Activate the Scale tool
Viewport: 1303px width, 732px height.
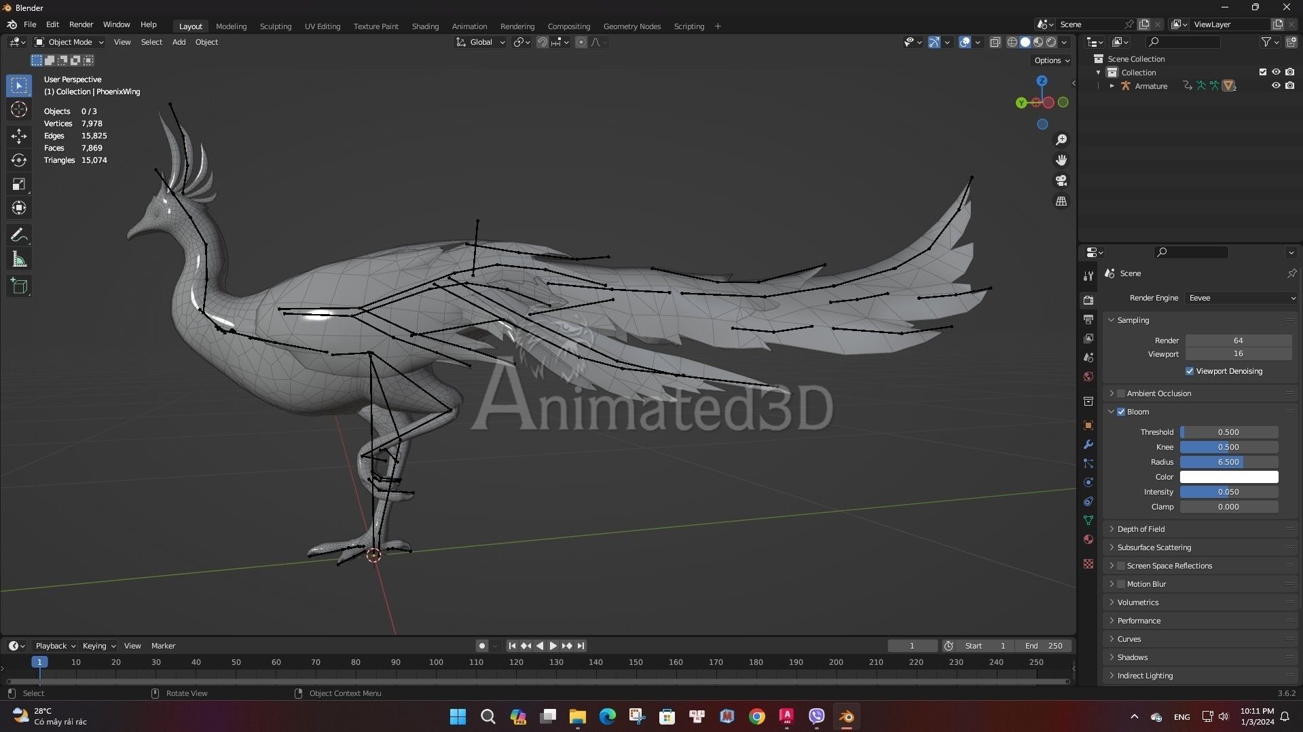click(19, 184)
